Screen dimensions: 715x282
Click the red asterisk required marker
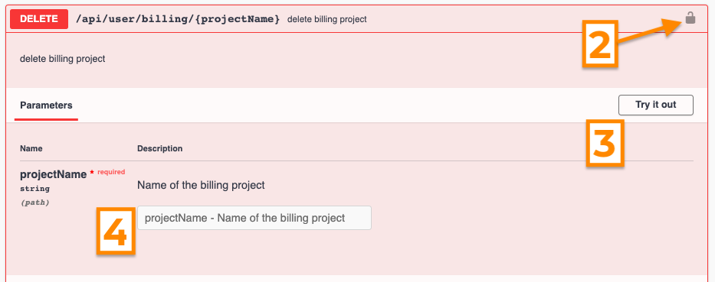(92, 173)
